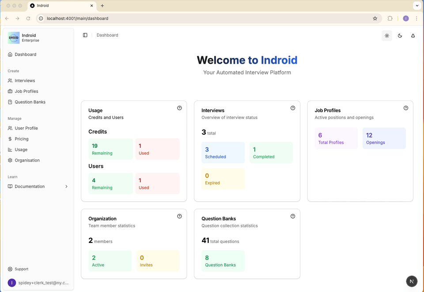
Task: Switch to dark mode moon icon
Action: coord(400,36)
